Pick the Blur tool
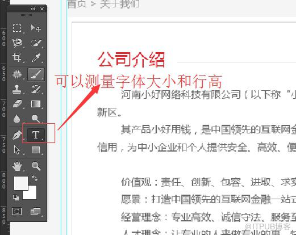The image size is (296, 235). [17, 119]
